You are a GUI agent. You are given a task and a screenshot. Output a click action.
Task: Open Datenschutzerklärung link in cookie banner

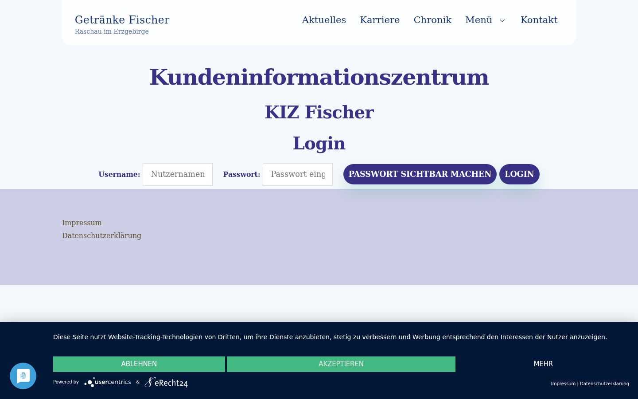[604, 383]
